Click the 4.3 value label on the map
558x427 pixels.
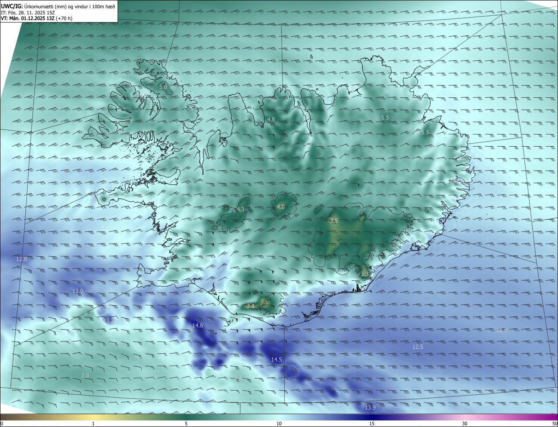240,210
